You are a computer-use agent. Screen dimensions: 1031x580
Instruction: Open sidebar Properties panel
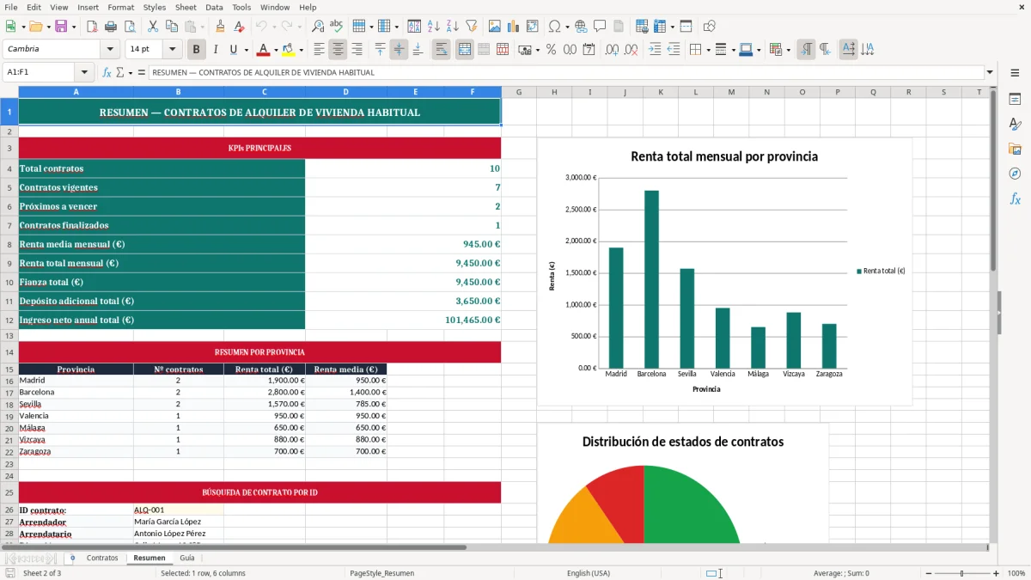[x=1015, y=99]
